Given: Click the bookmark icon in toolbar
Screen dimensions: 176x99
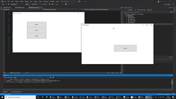Looking at the screenshot, I should [66, 4].
